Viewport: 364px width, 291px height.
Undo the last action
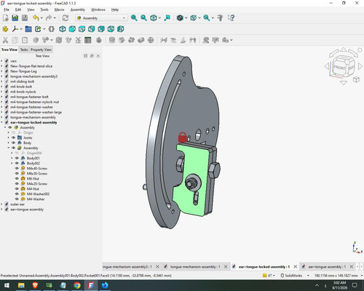[36, 18]
